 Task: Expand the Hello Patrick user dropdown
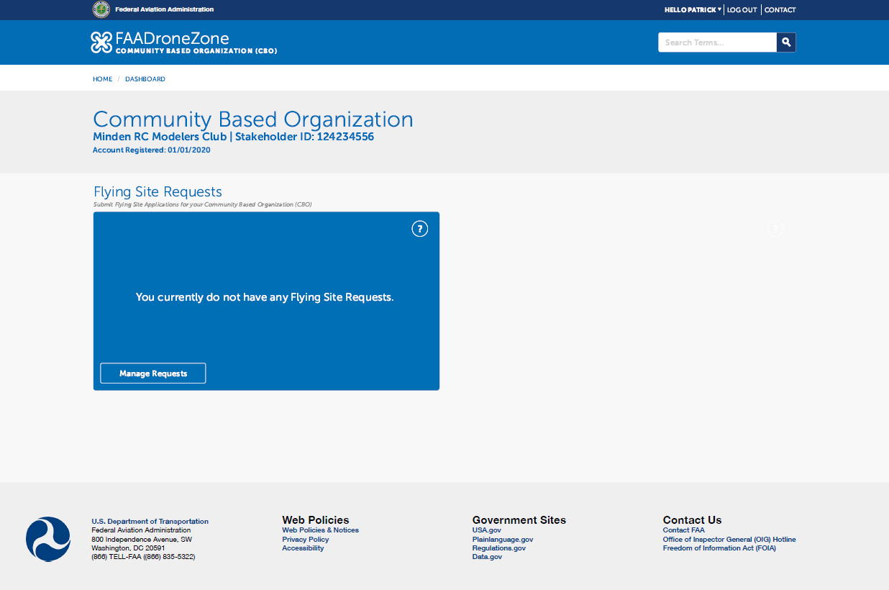coord(693,10)
